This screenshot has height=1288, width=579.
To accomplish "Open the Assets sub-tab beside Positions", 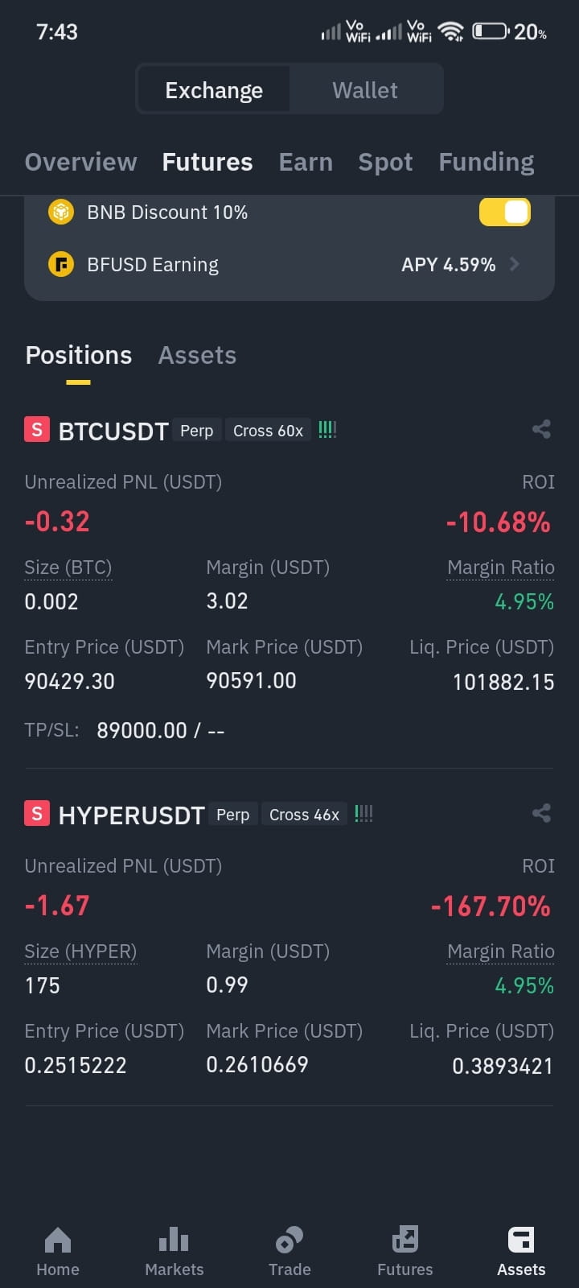I will pos(197,355).
